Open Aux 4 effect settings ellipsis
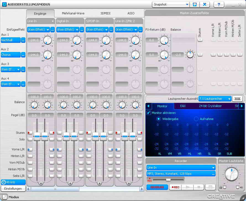This screenshot has width=246, height=201. (23, 84)
